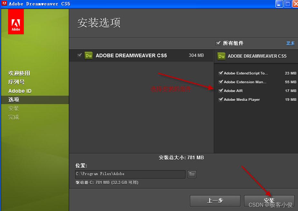Click the Adobe logo in sidebar
This screenshot has width=298, height=211.
16,22
